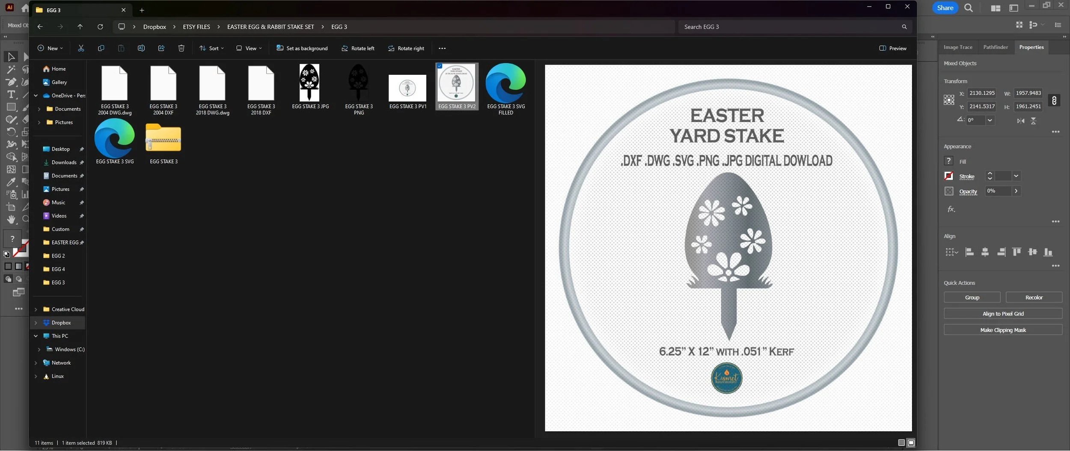Screen dimensions: 1070x451
Task: Click flip horizontal icon in Transform
Action: (x=1021, y=121)
